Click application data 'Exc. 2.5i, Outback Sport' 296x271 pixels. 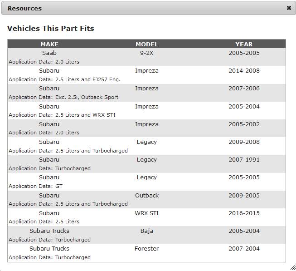coord(87,97)
